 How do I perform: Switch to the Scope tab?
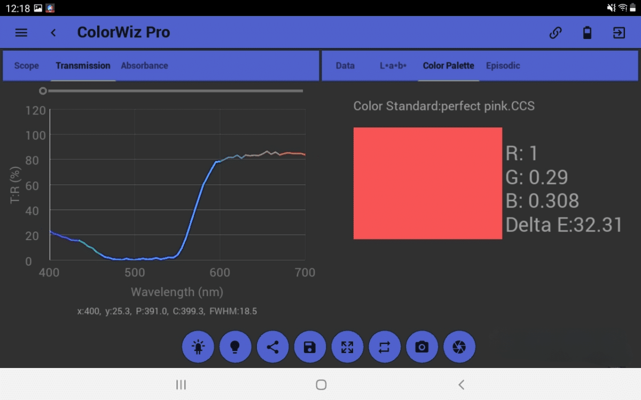pyautogui.click(x=27, y=66)
